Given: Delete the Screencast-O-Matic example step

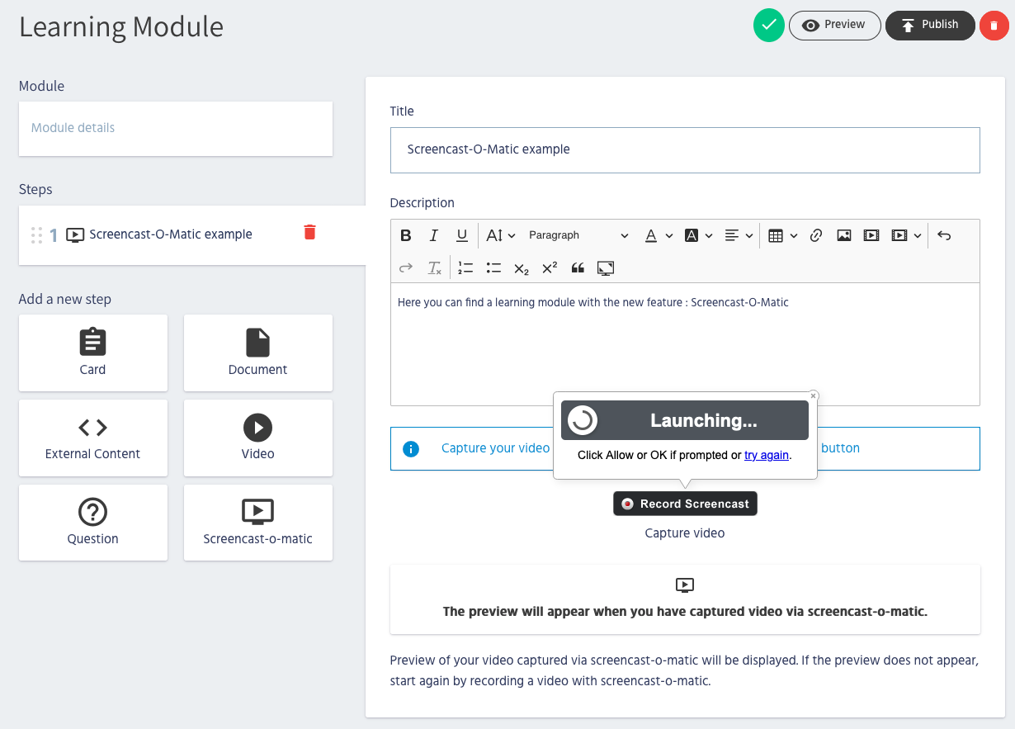Looking at the screenshot, I should pyautogui.click(x=309, y=232).
